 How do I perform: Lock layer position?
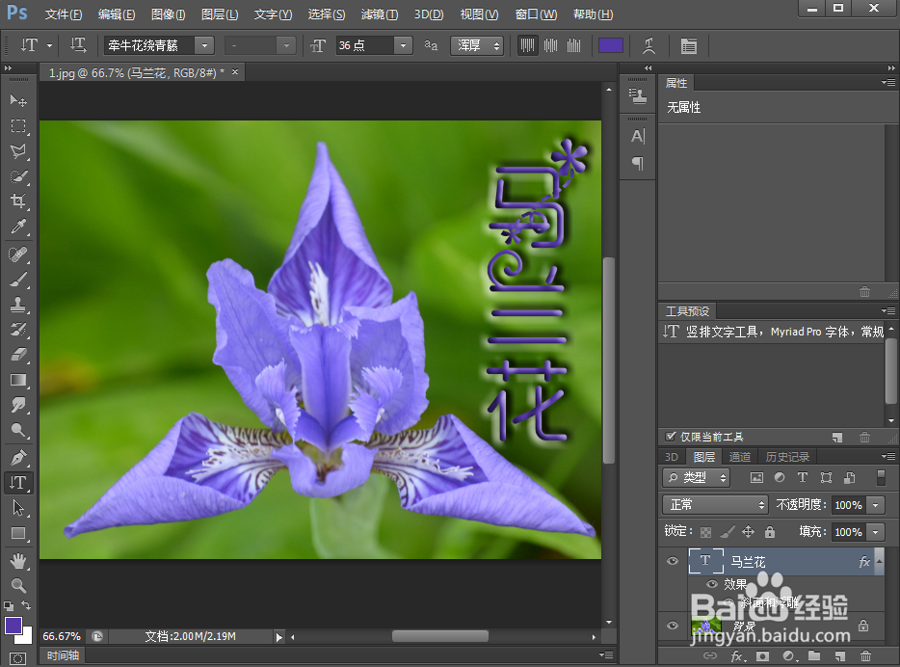(x=748, y=532)
